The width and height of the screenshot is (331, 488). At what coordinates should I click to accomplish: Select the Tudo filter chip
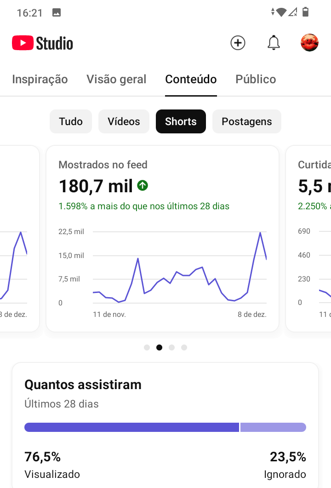[x=71, y=121]
